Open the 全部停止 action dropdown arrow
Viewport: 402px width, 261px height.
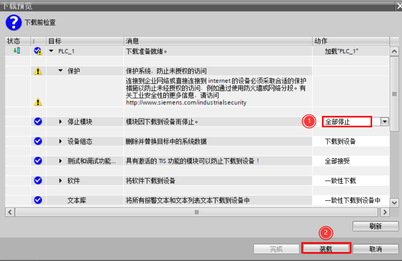(x=385, y=122)
